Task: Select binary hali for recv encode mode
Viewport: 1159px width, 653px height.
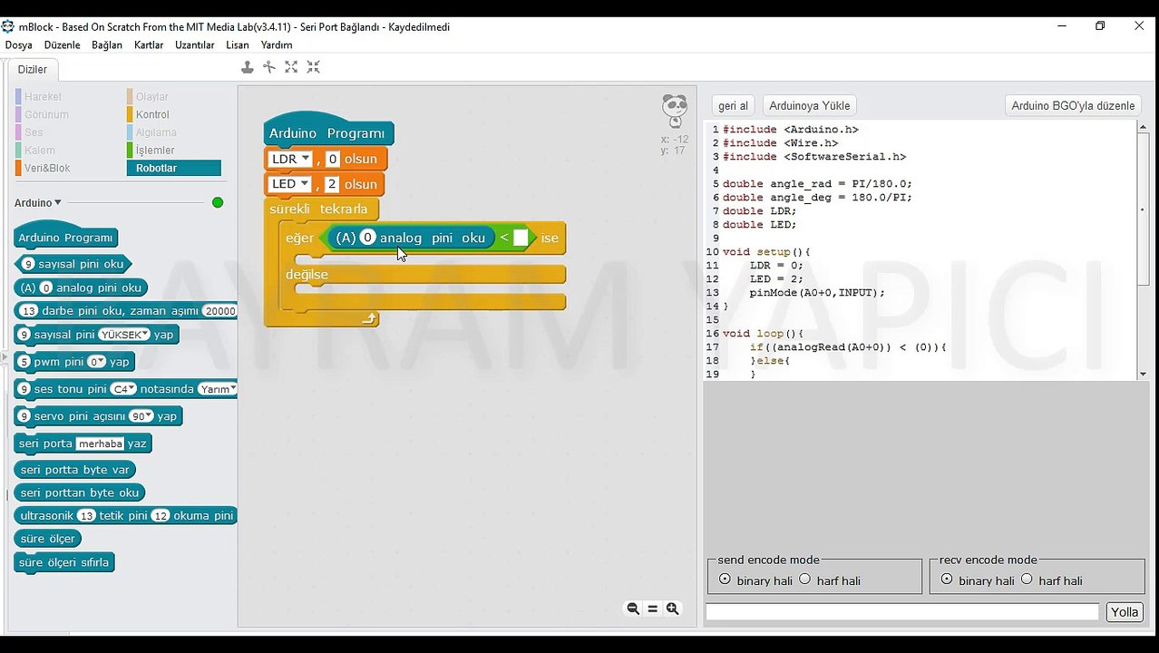Action: pyautogui.click(x=947, y=580)
